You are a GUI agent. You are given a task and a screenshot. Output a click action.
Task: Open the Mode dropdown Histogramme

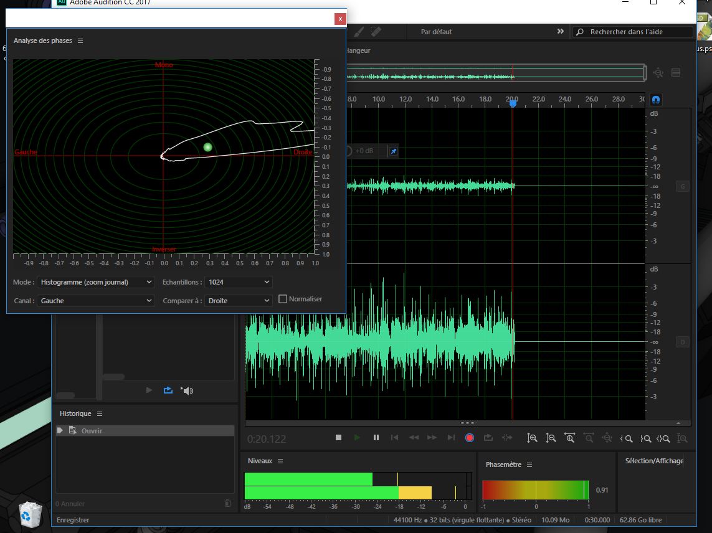pos(96,282)
